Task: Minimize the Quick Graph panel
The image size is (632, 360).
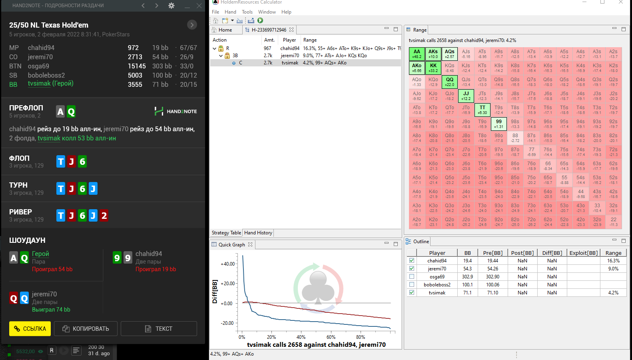Action: (x=387, y=243)
